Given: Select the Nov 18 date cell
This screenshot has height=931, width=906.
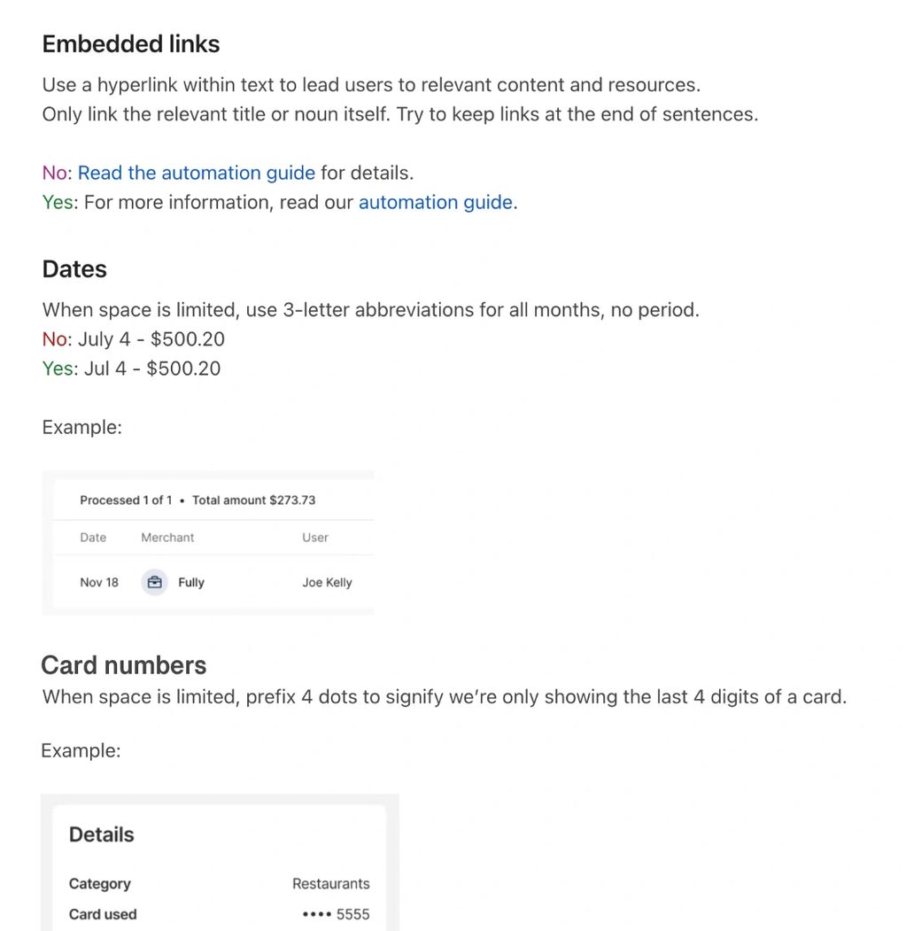Looking at the screenshot, I should 99,583.
